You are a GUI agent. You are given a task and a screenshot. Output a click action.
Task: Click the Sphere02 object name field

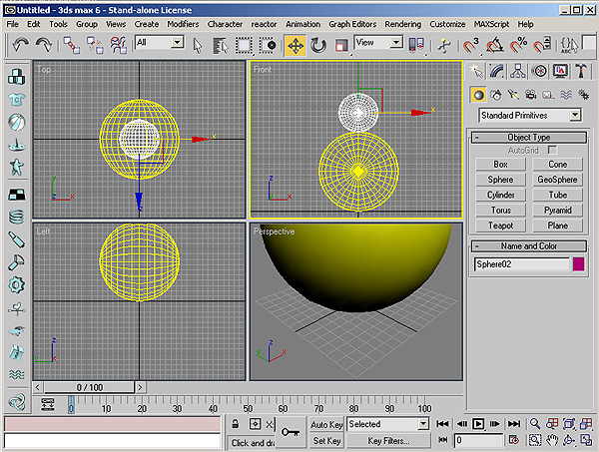[520, 264]
